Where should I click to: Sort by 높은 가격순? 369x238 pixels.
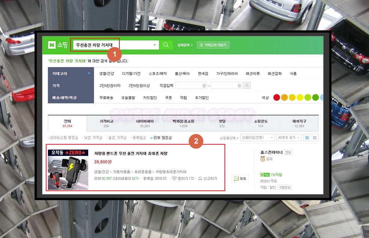click(x=117, y=138)
